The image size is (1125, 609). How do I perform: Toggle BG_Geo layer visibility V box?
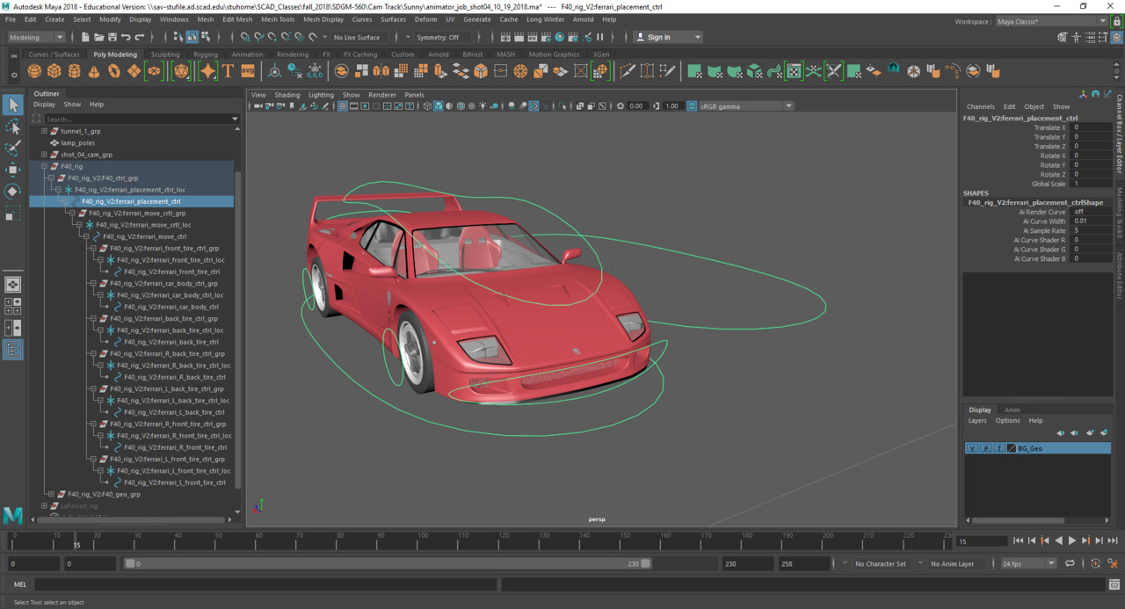(972, 448)
